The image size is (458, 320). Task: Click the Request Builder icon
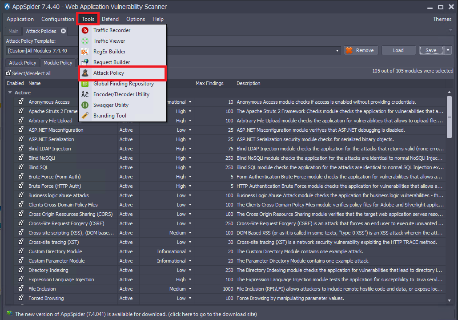click(x=85, y=62)
